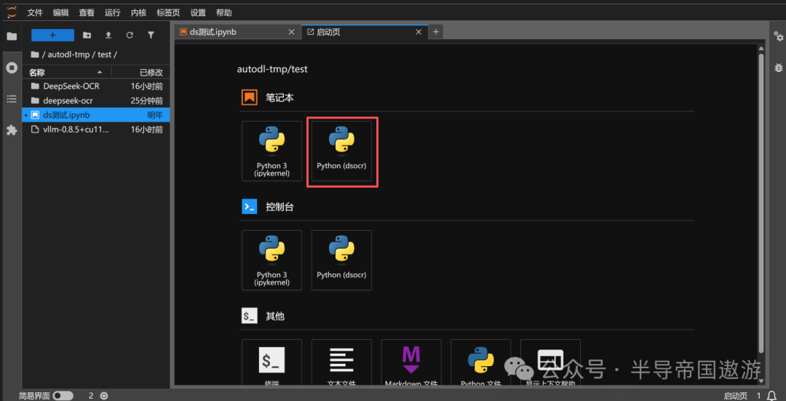Viewport: 786px width, 401px height.
Task: Switch to the ds测试.ipynb tab
Action: pyautogui.click(x=237, y=31)
